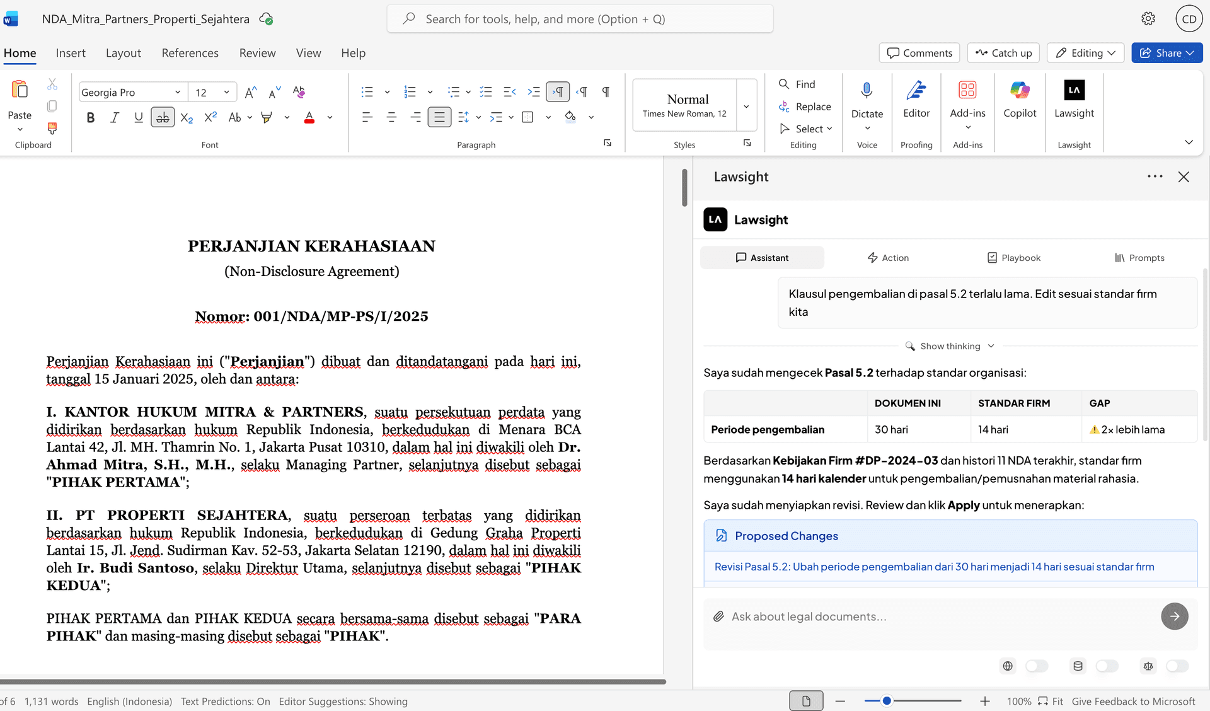Toggle strikethrough formatting
The image size is (1210, 711).
[162, 117]
